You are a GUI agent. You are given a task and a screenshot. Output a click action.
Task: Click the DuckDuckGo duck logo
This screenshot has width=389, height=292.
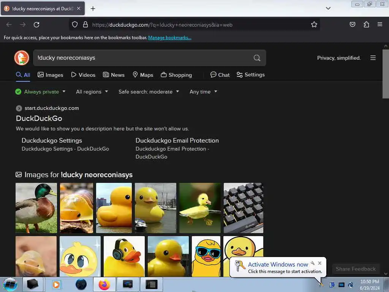coord(22,58)
